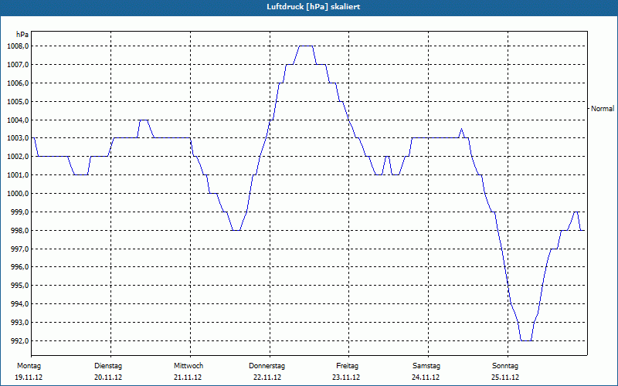Screen dimensions: 618x386
Task: Select the 'Donnerstag' day label
Action: coord(267,366)
